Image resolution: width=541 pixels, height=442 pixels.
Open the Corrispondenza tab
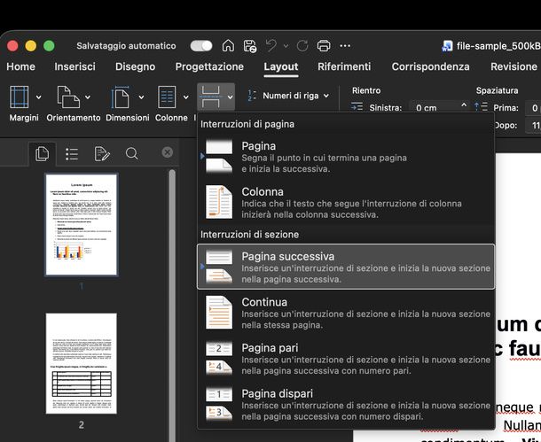pos(430,66)
